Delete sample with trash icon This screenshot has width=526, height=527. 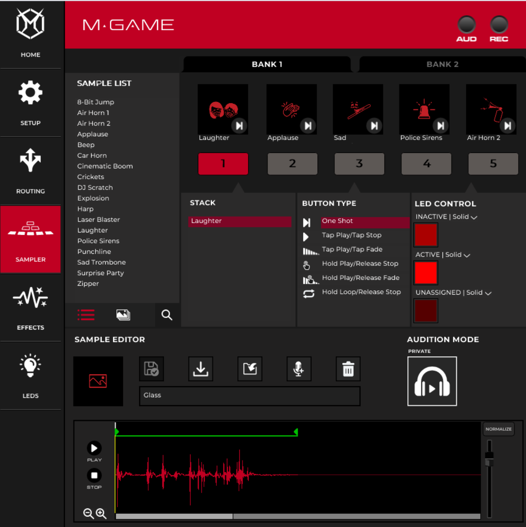[x=348, y=369]
